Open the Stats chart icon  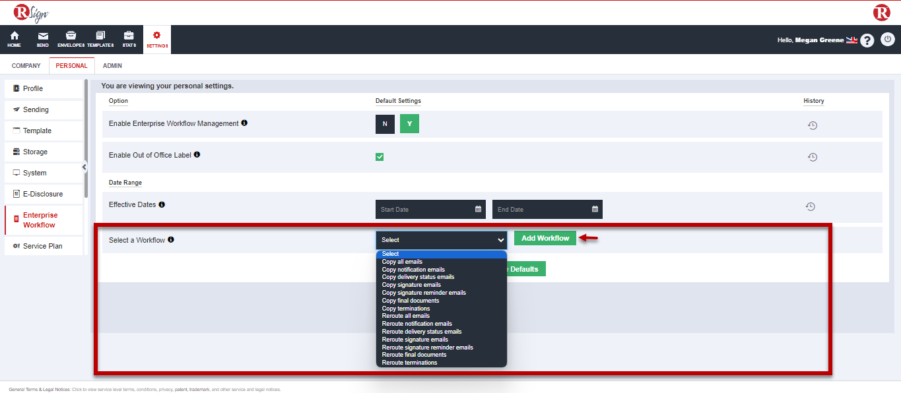pyautogui.click(x=129, y=39)
